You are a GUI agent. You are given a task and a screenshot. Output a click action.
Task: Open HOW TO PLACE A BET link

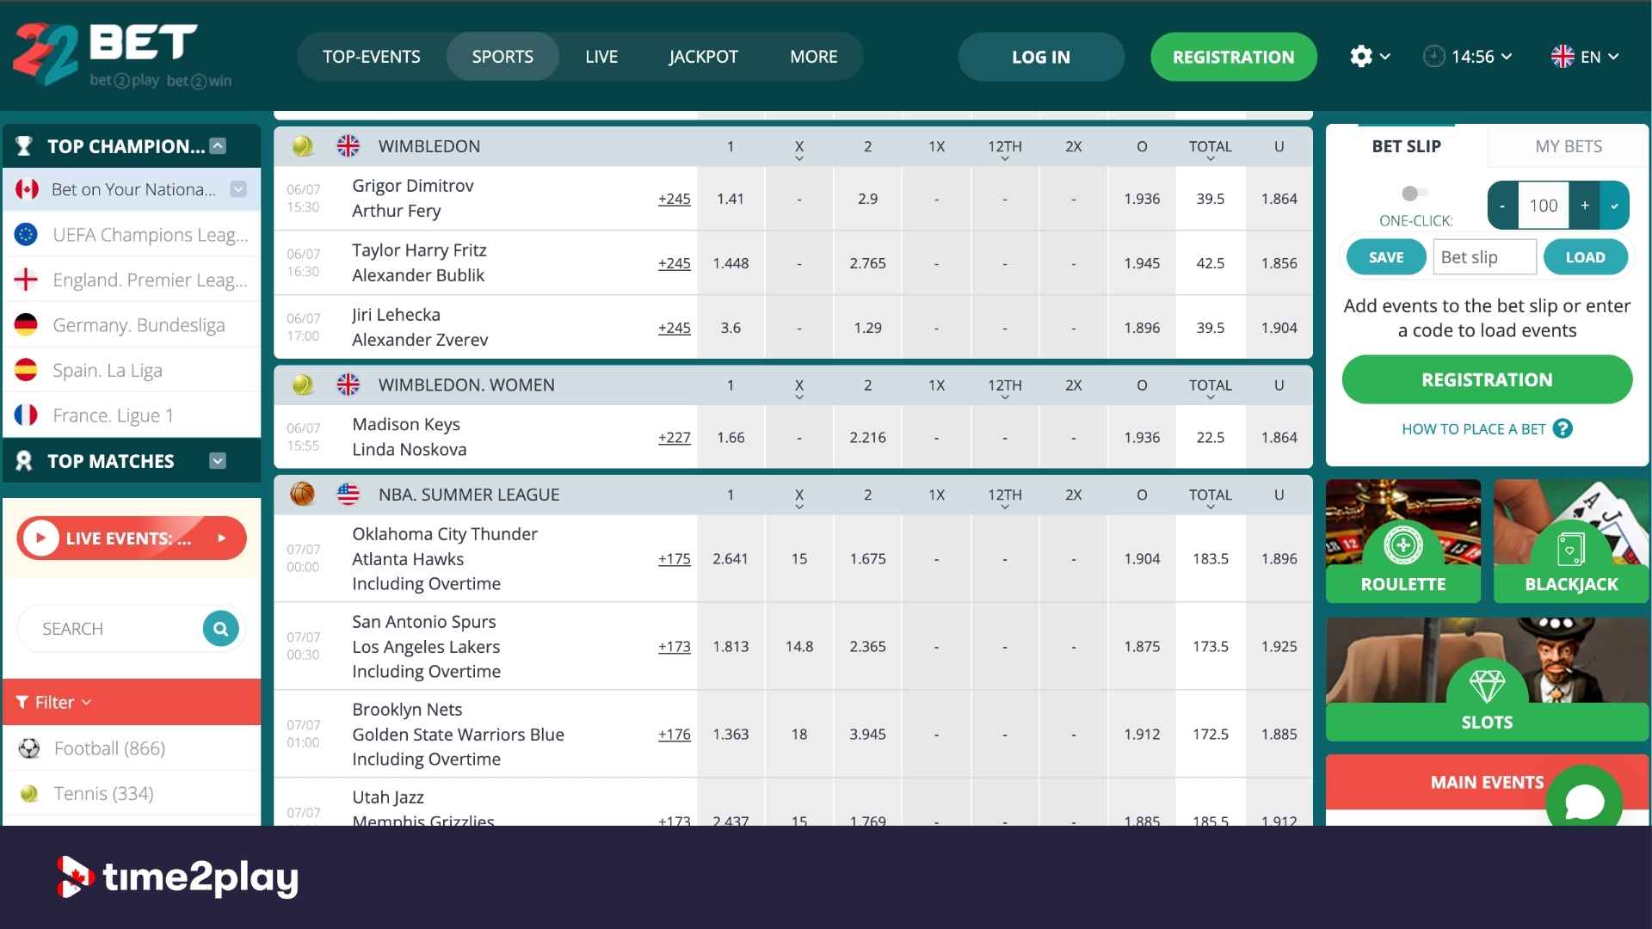(x=1474, y=429)
